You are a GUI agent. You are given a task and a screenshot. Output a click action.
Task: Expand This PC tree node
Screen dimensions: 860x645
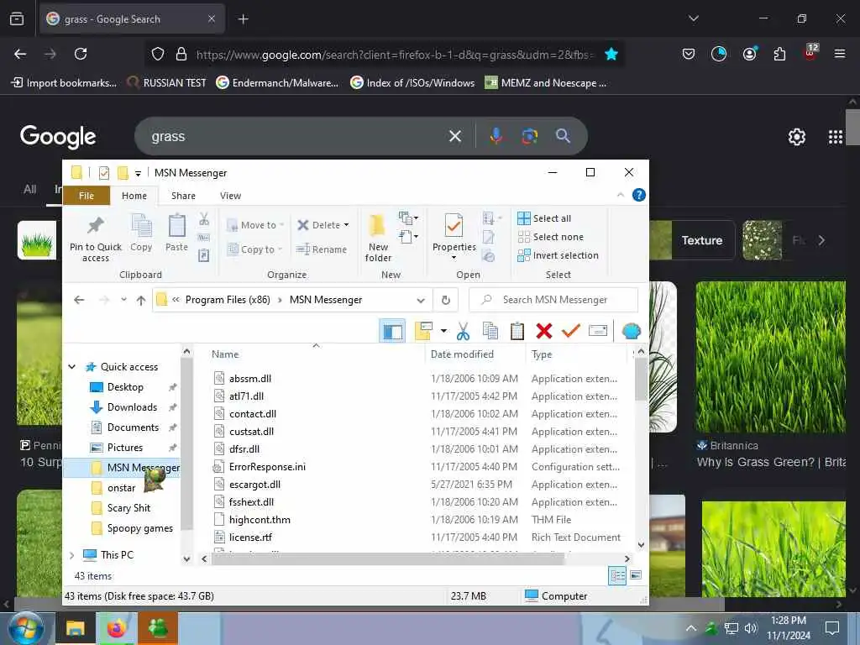pos(72,555)
